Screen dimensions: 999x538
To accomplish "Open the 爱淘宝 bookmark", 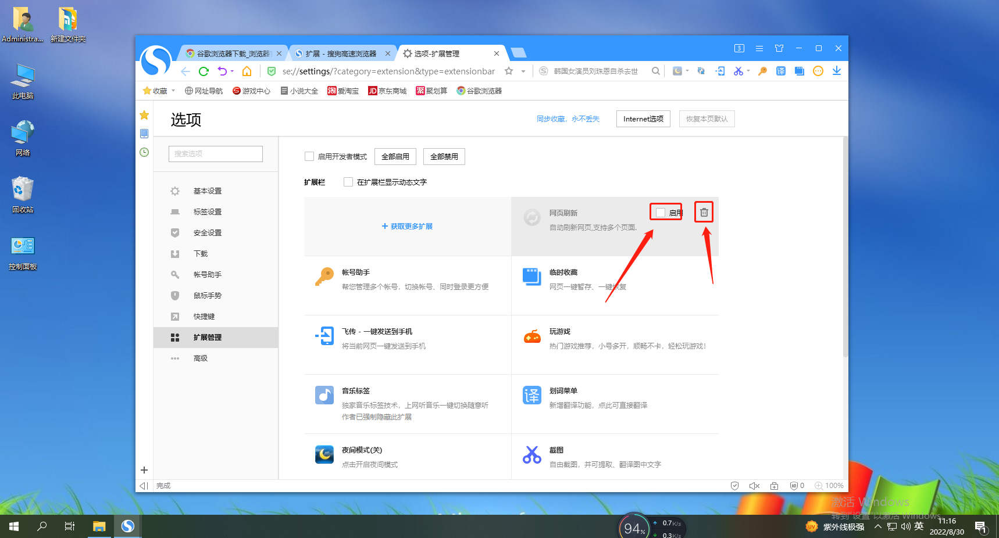I will click(343, 91).
